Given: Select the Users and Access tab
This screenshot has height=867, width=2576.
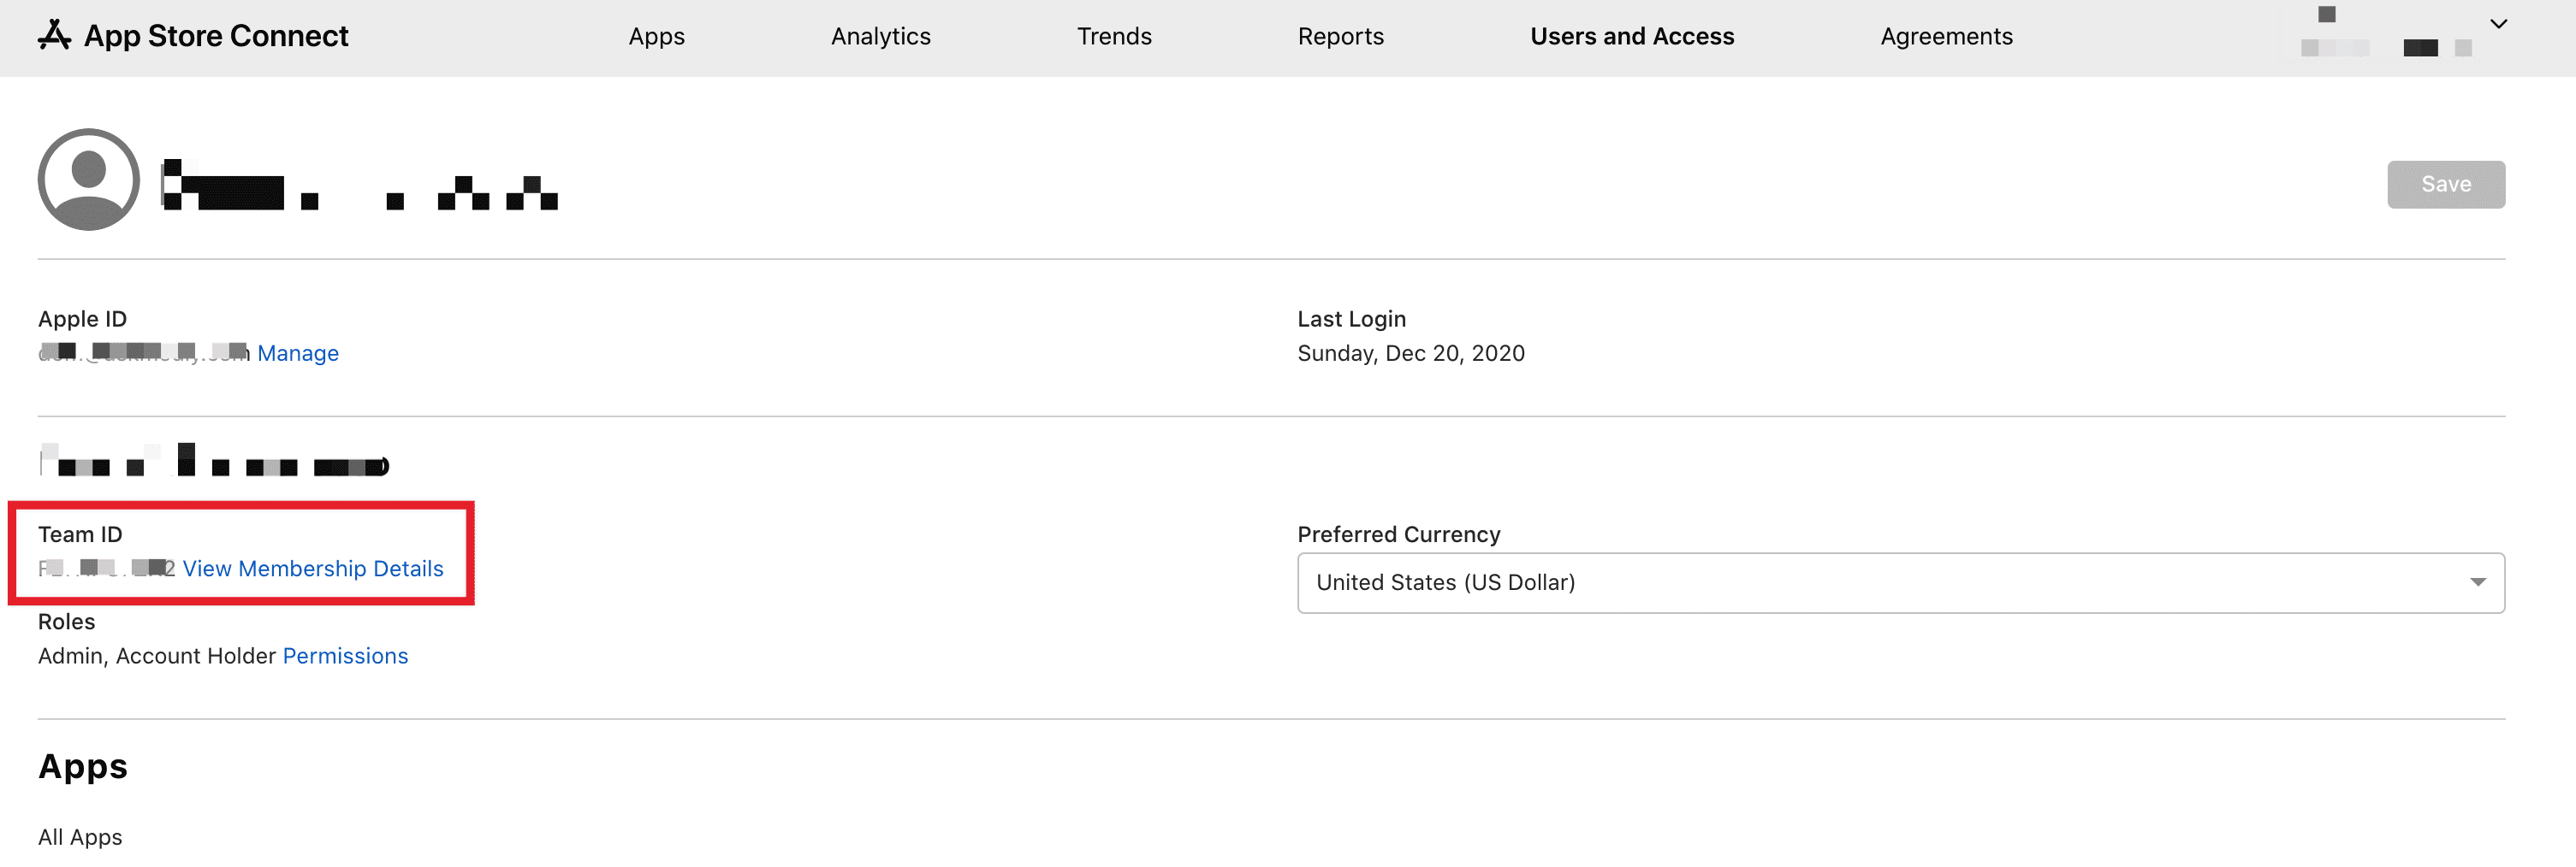Looking at the screenshot, I should pyautogui.click(x=1632, y=36).
